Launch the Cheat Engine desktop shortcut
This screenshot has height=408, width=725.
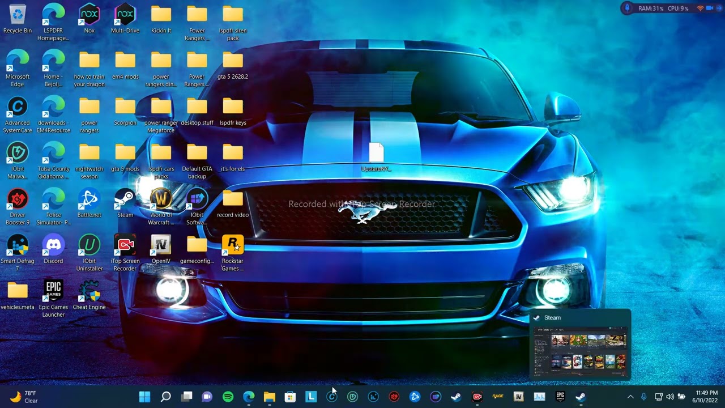click(89, 295)
